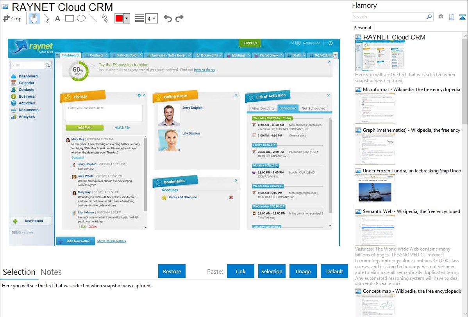The height and width of the screenshot is (317, 468).
Task: Open the Personal tab
Action: click(363, 28)
